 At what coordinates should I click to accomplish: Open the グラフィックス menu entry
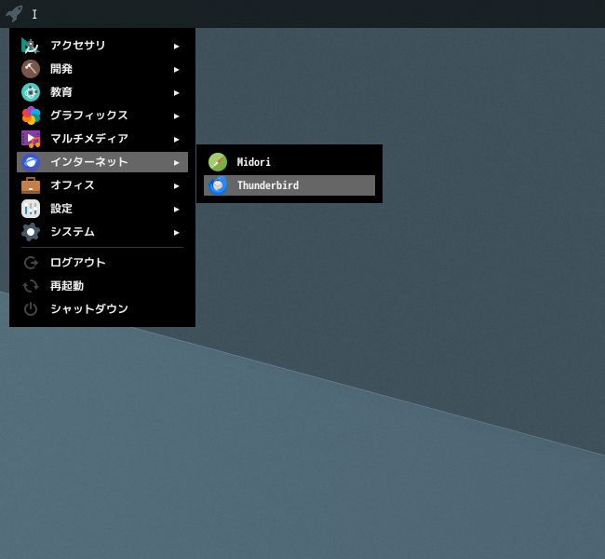coord(102,116)
